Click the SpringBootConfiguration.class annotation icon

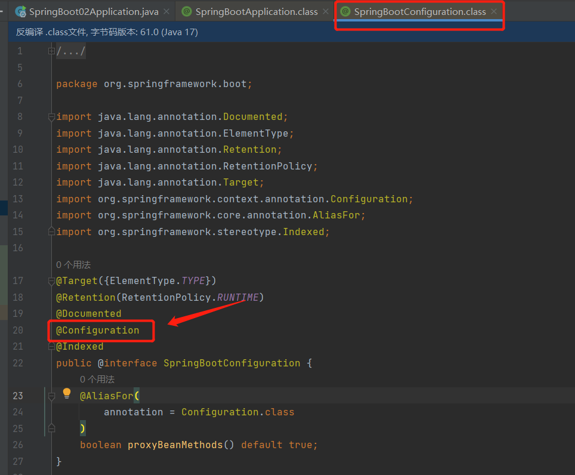coord(345,12)
